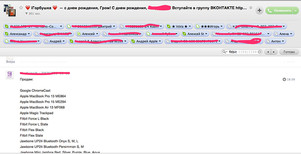Click the iГорбушка chat title

(41, 8)
